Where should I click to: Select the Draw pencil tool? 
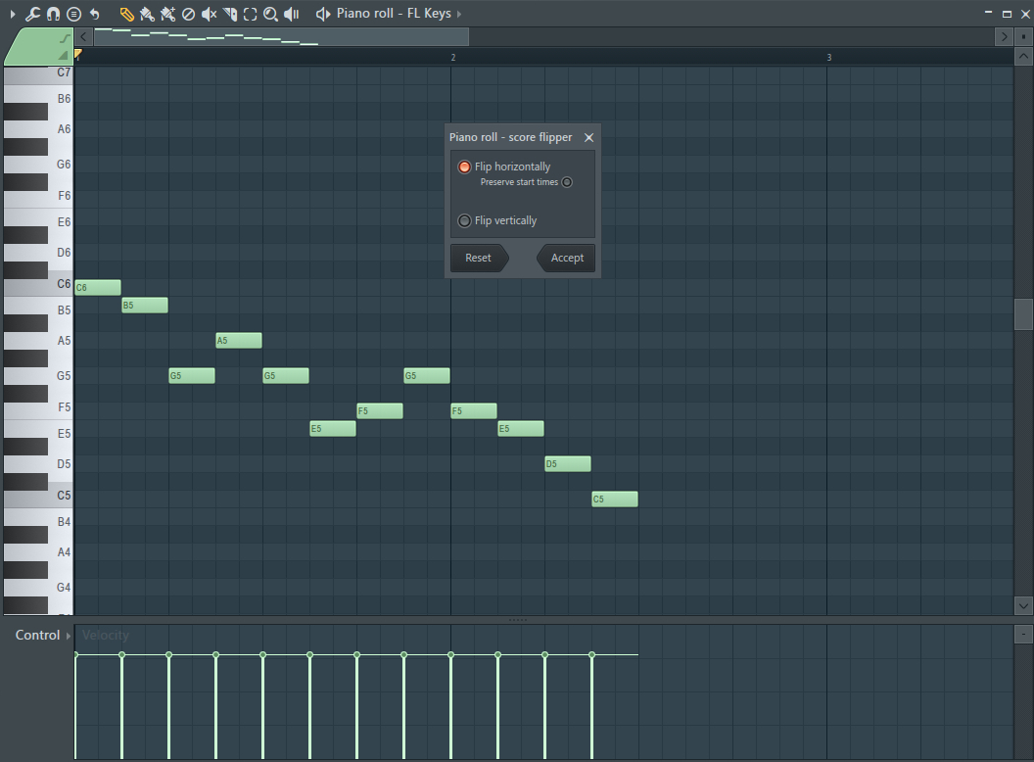click(x=126, y=14)
